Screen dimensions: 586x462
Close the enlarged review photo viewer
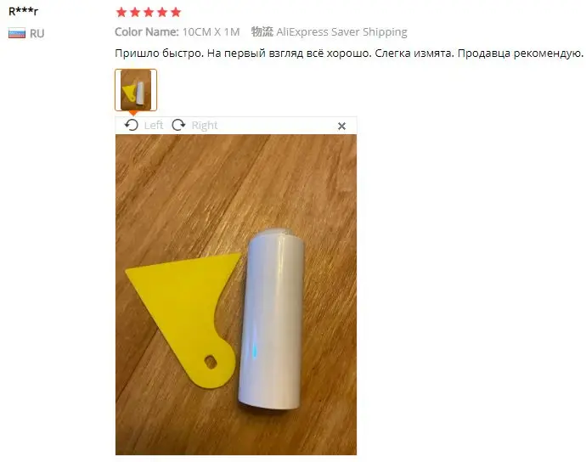(341, 127)
